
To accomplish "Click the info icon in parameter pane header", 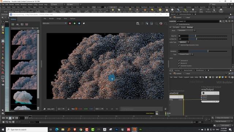I will coord(229,21).
